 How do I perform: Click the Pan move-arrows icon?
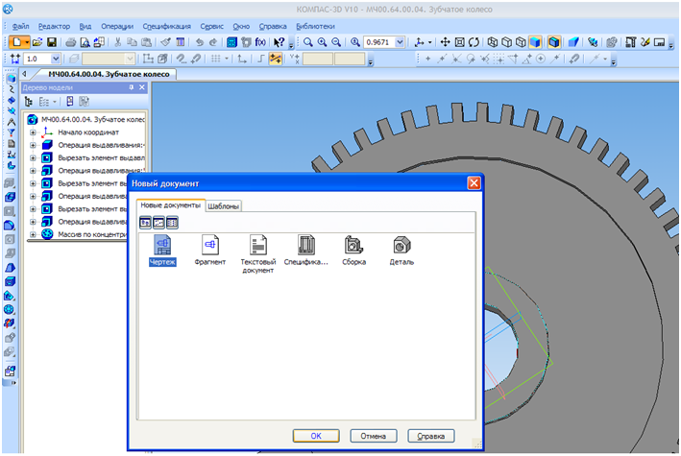coord(445,42)
